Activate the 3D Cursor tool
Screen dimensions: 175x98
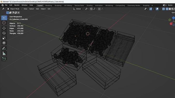click(x=4, y=23)
